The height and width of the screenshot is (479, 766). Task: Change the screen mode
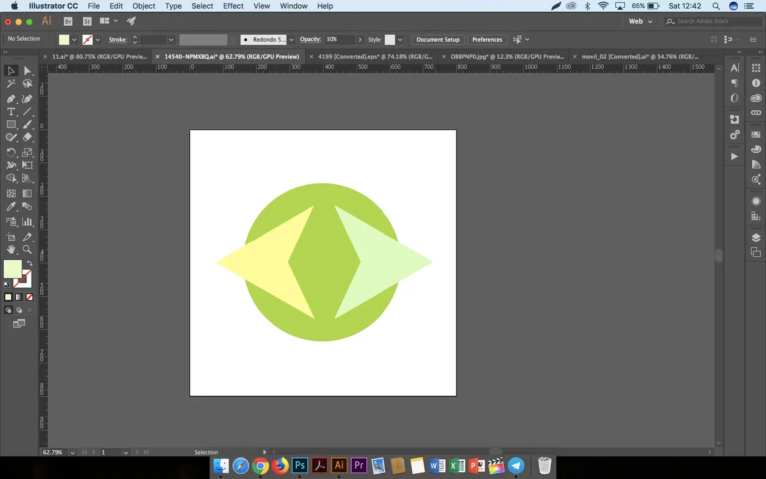point(19,324)
